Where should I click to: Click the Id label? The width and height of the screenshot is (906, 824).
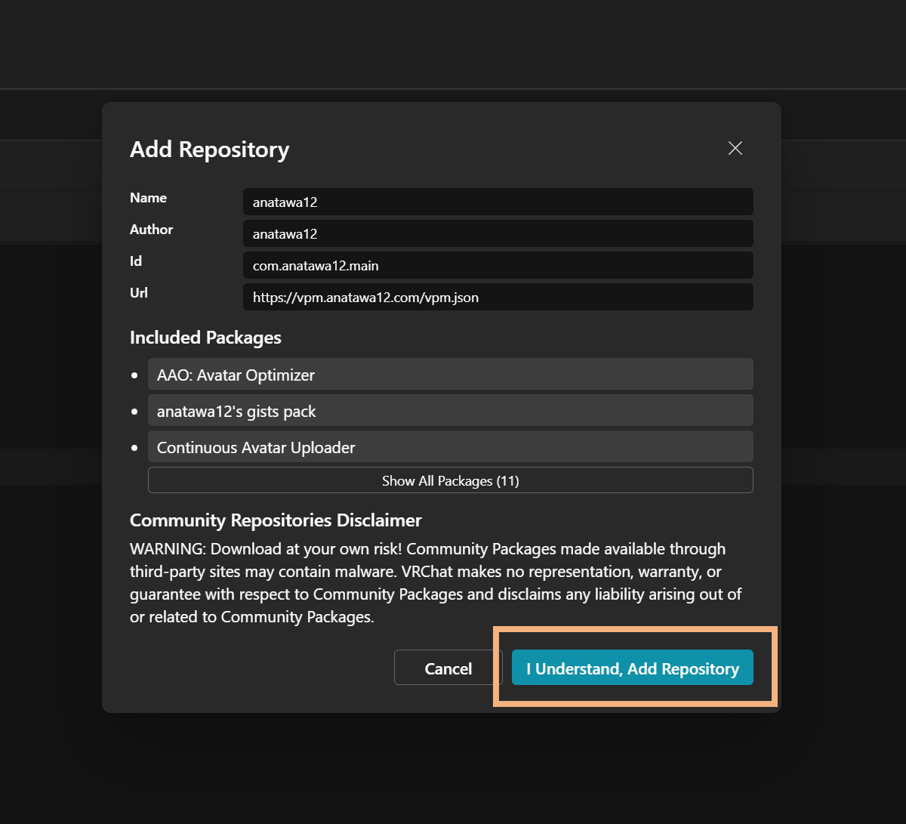[136, 261]
